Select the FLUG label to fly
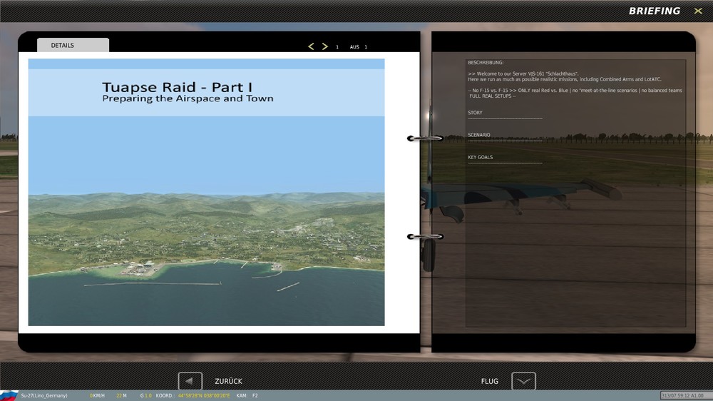 [x=490, y=382]
